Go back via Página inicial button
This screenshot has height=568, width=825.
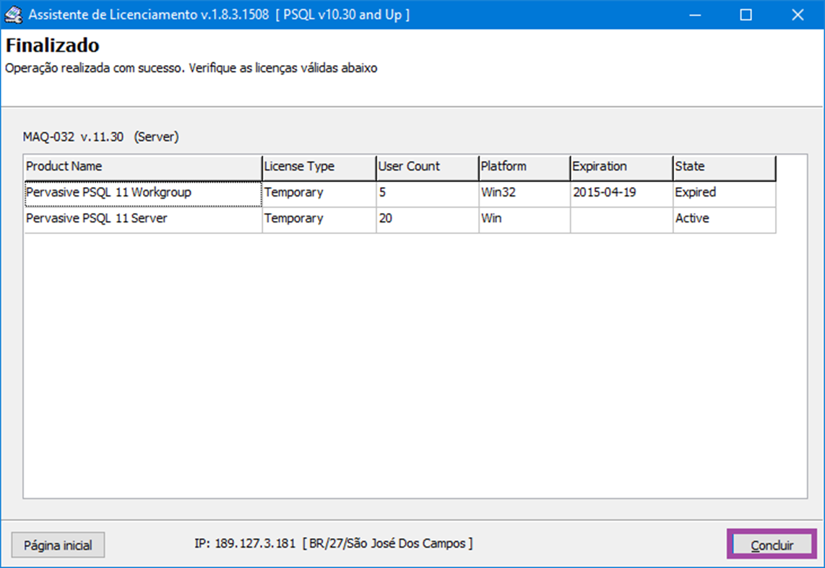click(58, 545)
